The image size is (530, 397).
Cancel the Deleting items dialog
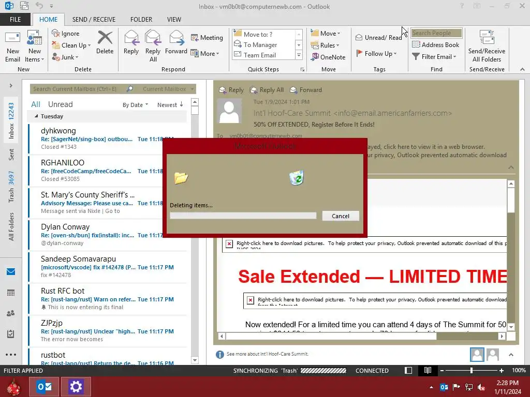(x=341, y=216)
